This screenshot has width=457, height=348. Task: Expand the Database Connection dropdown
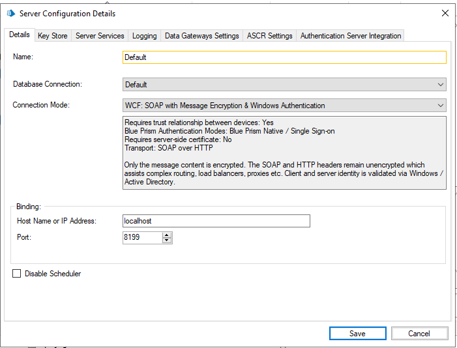[284, 85]
